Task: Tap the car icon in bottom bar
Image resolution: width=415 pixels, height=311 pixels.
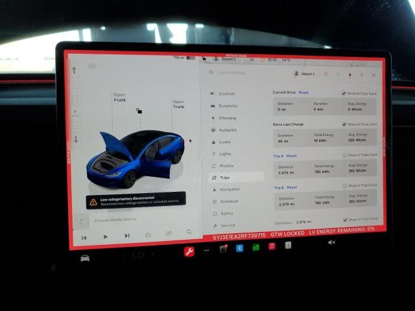Action: pyautogui.click(x=85, y=258)
